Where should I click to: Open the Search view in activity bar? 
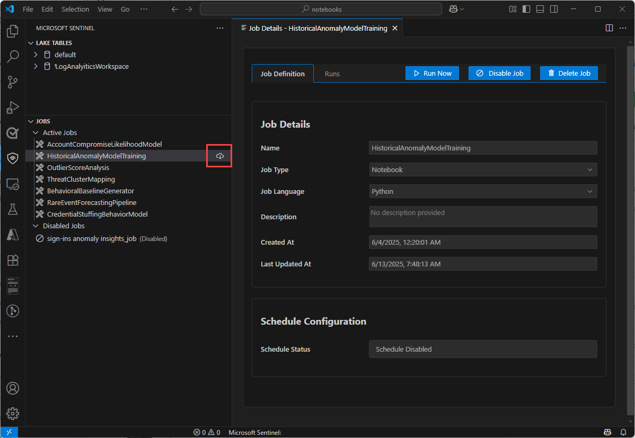point(13,56)
